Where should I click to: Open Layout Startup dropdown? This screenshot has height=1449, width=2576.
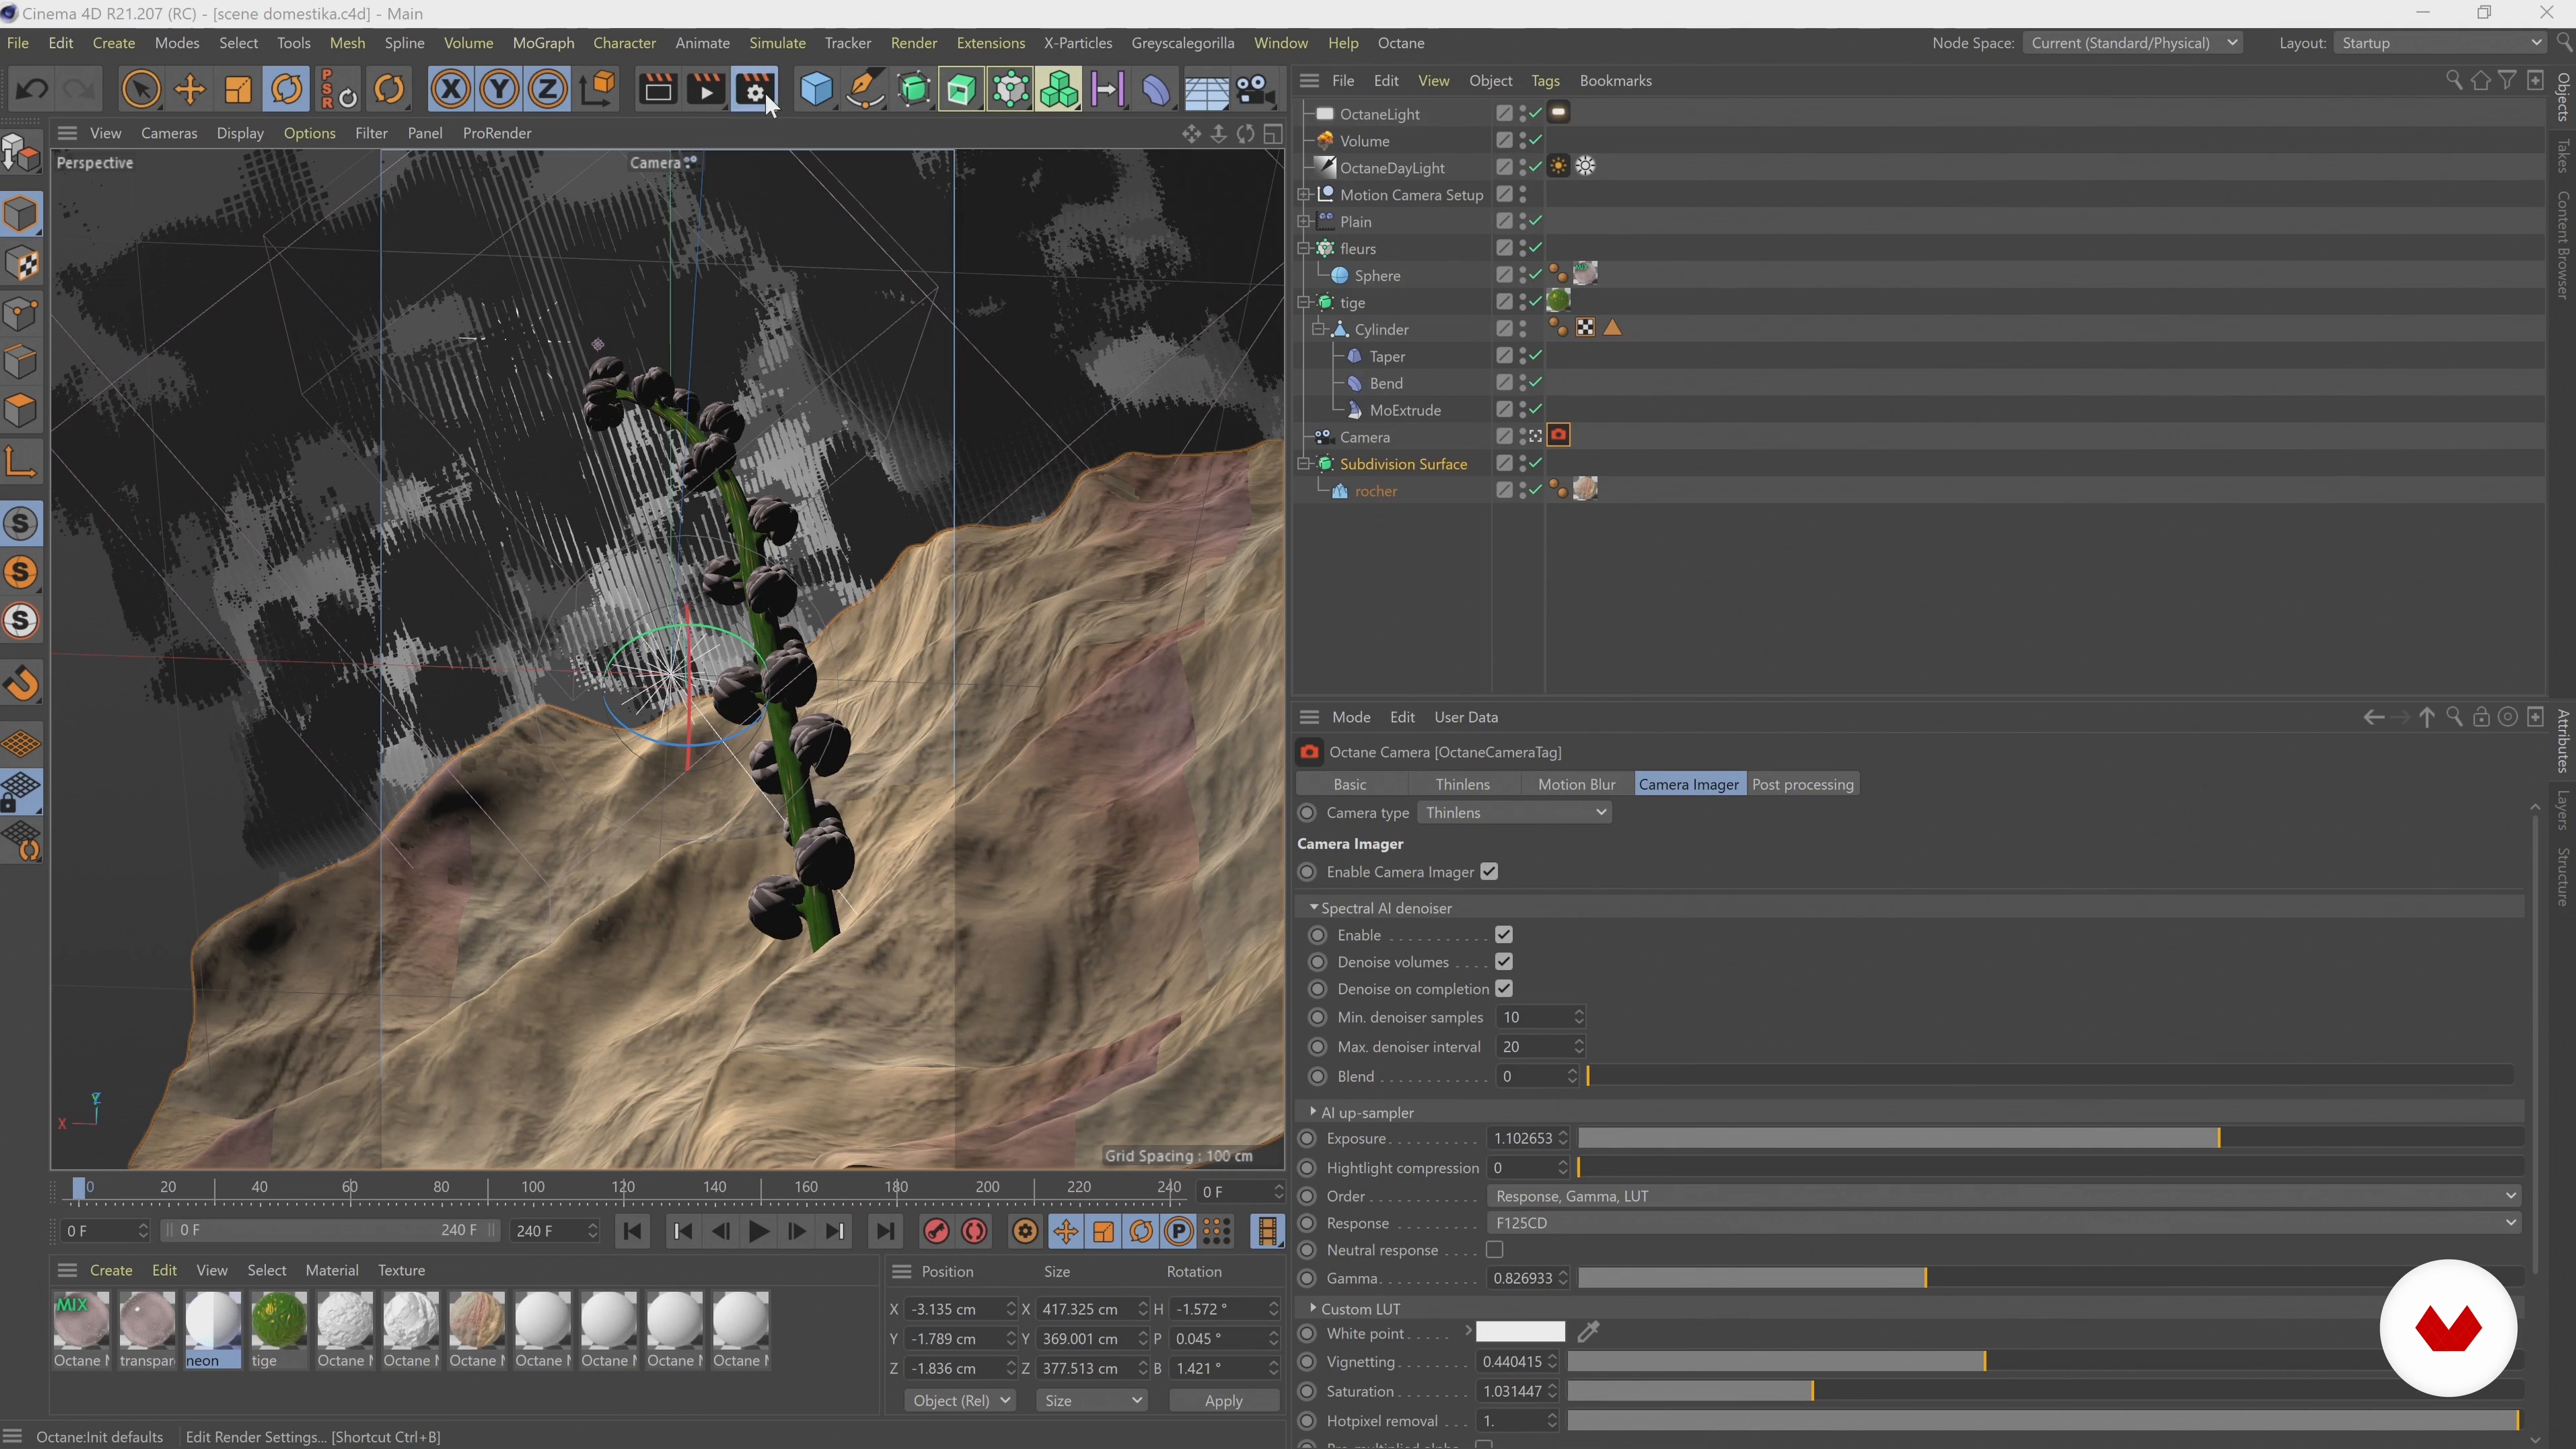pyautogui.click(x=2439, y=43)
